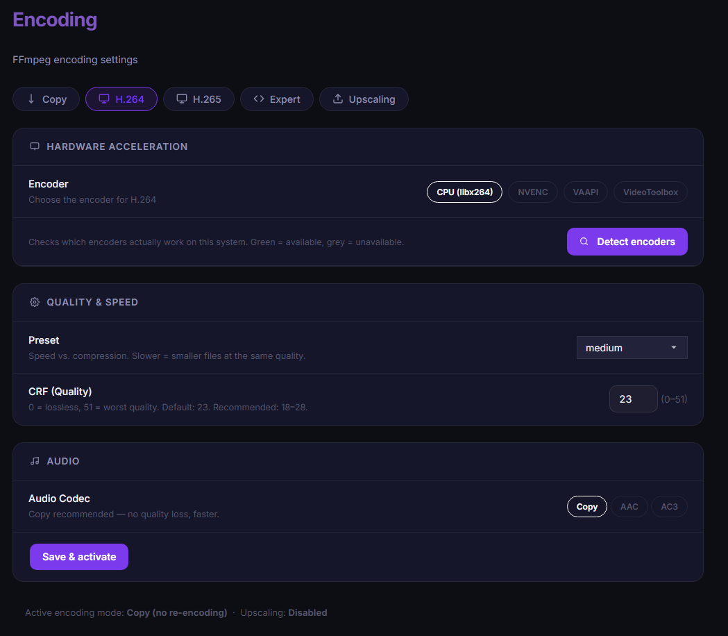Switch to the Copy encoding tab
728x636 pixels.
pyautogui.click(x=46, y=99)
